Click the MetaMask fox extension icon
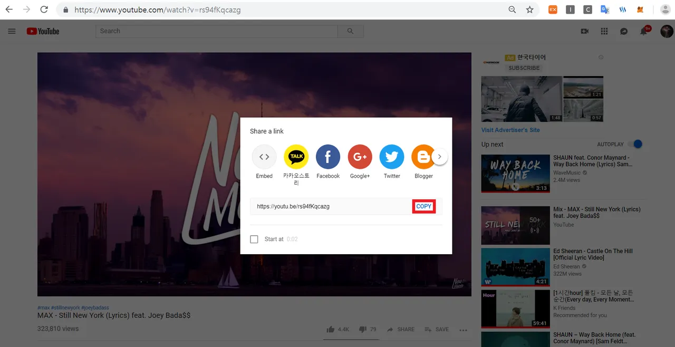 [640, 9]
